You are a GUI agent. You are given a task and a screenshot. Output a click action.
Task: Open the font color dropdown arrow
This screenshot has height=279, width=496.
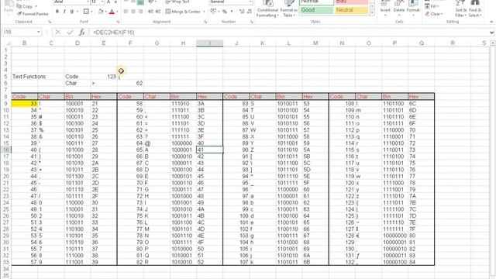tap(117, 12)
